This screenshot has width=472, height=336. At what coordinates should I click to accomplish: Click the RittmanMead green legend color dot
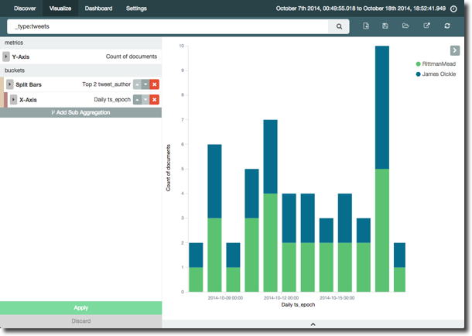[x=419, y=64]
